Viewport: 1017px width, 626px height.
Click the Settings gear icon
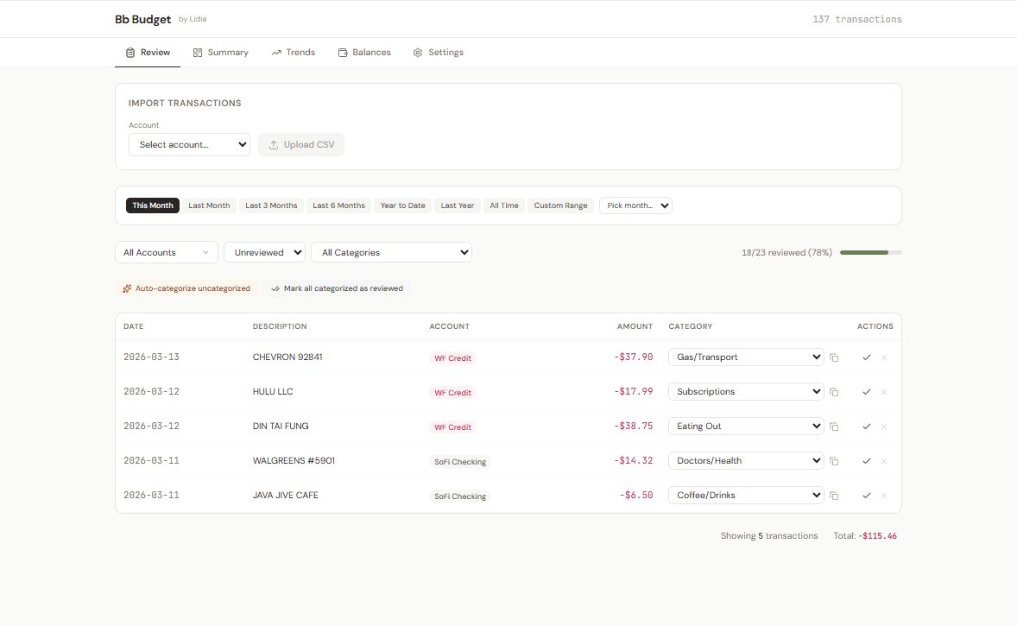pos(418,52)
